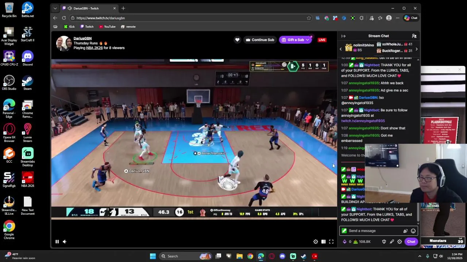The width and height of the screenshot is (467, 262).
Task: Open the channel points 108.8K balance
Action: pyautogui.click(x=362, y=242)
